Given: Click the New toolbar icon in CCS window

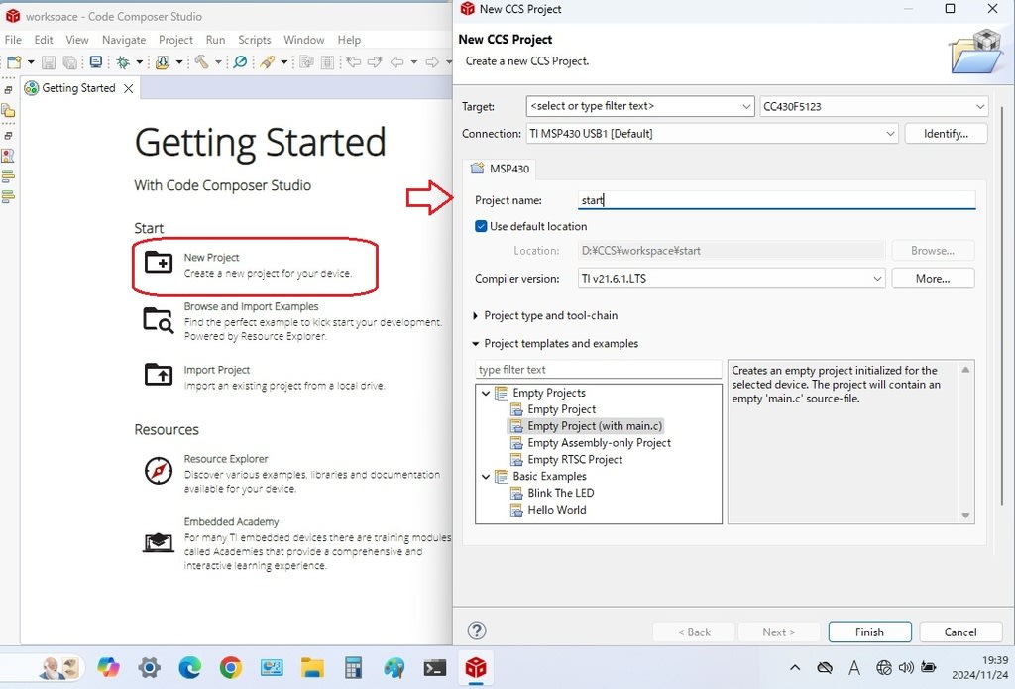Looking at the screenshot, I should click(14, 62).
